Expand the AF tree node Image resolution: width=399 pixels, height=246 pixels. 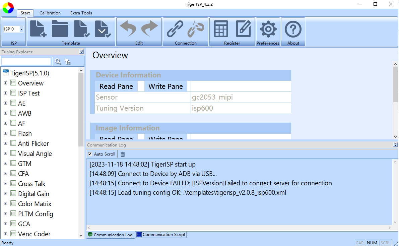pos(5,123)
